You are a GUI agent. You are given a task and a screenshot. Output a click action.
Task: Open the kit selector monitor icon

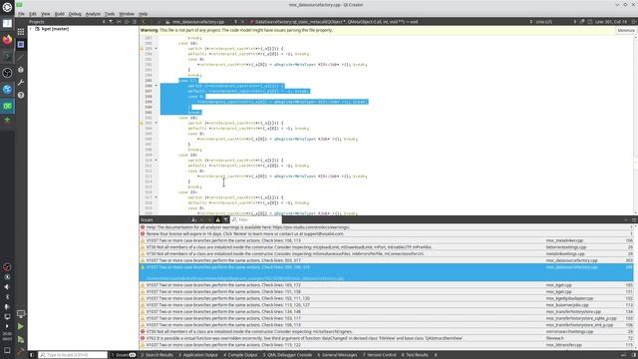tap(21, 314)
